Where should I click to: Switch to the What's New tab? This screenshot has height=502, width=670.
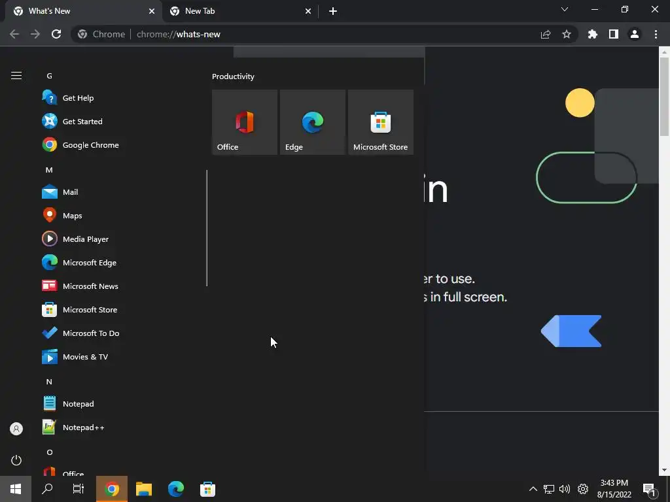coord(83,11)
